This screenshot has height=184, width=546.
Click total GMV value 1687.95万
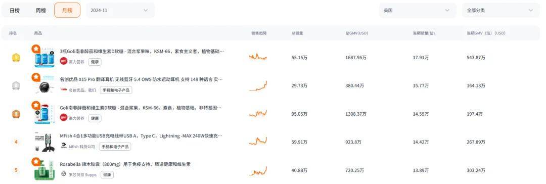356,58
